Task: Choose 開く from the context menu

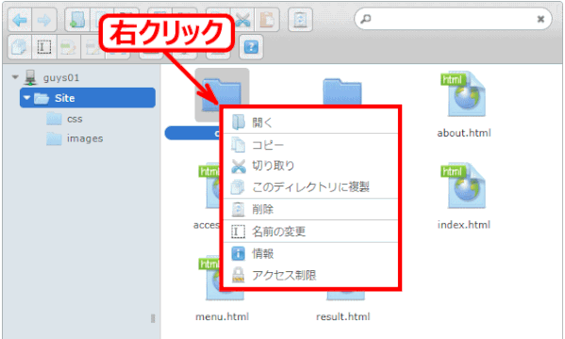Action: coord(310,122)
